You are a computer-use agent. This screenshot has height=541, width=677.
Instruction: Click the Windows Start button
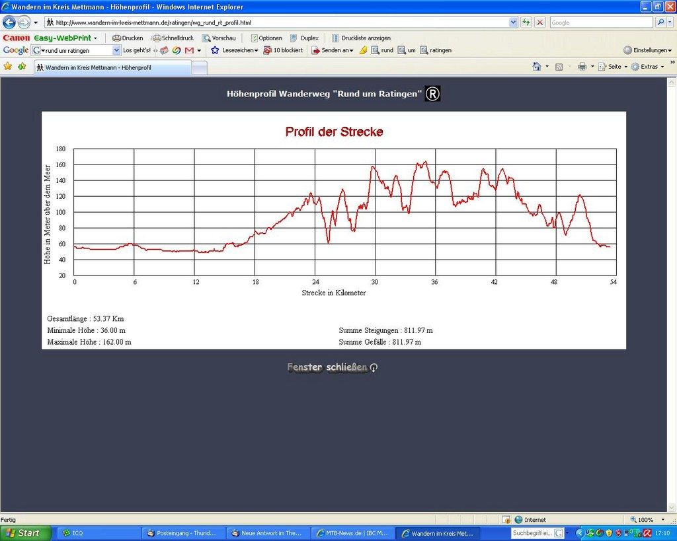pos(25,533)
